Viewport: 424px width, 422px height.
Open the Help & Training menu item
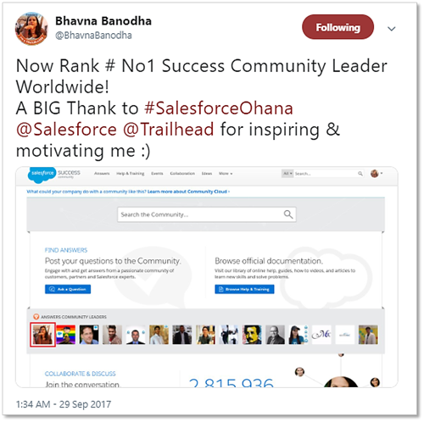pyautogui.click(x=131, y=174)
